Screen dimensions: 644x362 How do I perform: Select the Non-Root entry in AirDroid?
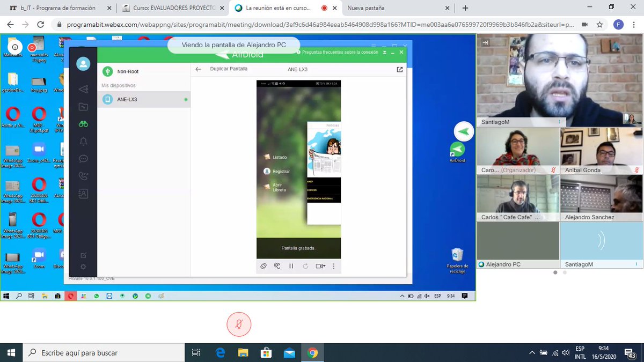coord(144,71)
